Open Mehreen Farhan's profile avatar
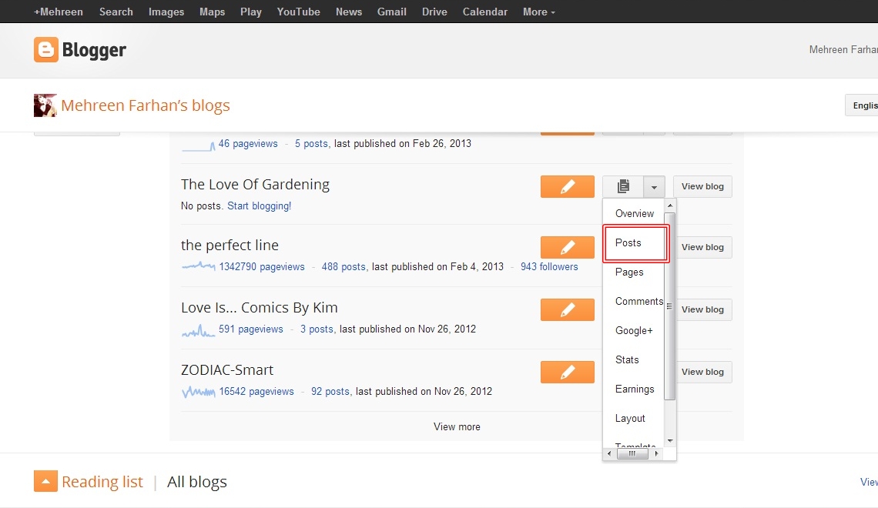The image size is (878, 508). [45, 105]
